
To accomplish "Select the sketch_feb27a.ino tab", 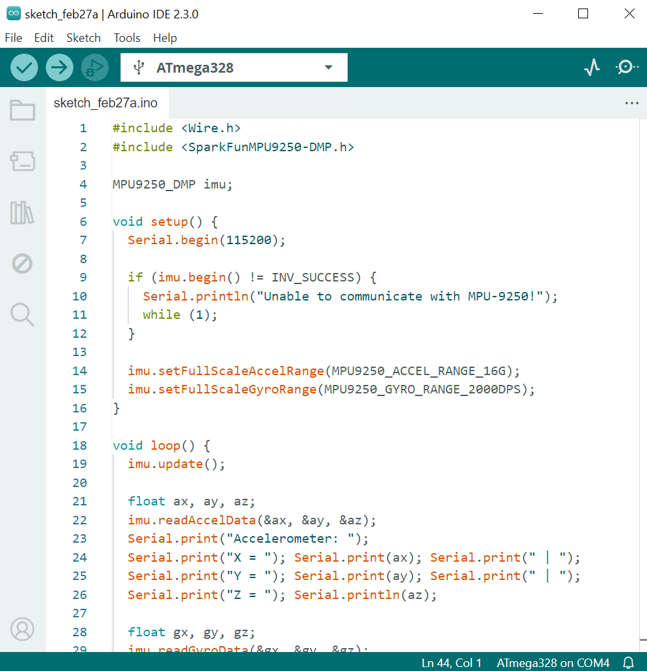I will point(105,103).
